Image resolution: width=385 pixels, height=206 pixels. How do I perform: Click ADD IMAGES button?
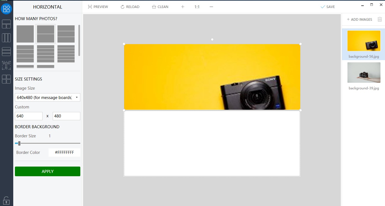360,19
